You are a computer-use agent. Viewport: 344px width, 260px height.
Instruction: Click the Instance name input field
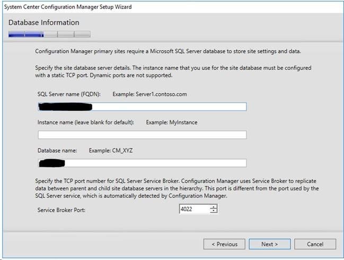pos(142,135)
